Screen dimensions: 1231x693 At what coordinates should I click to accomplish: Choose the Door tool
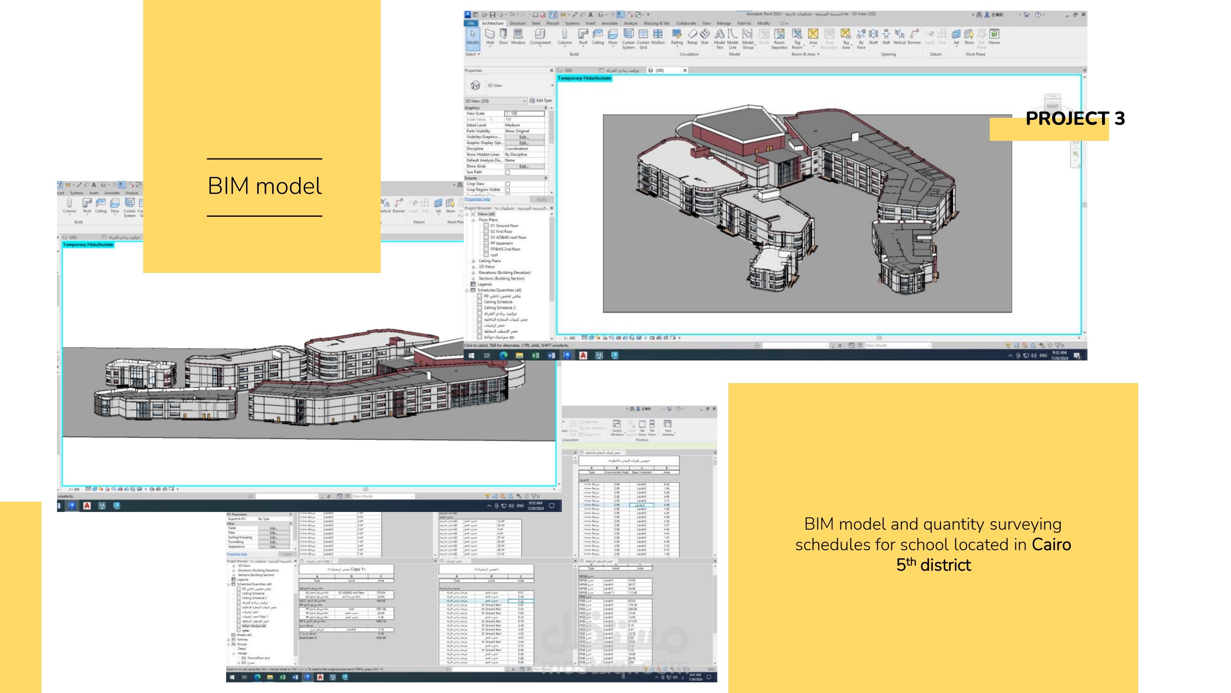point(503,37)
